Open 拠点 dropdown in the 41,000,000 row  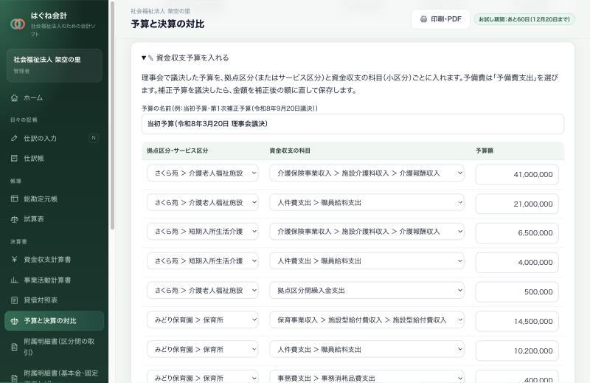[x=202, y=173]
